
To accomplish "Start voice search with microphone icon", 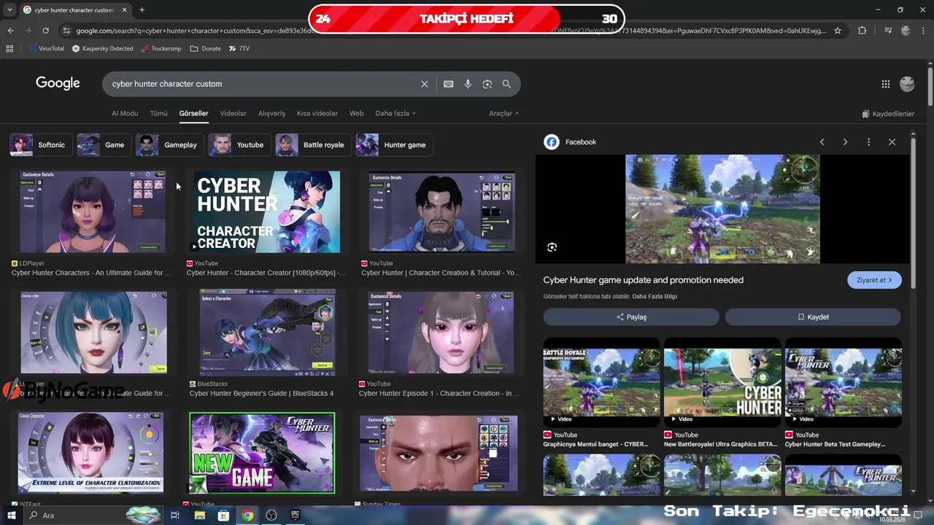I will click(468, 84).
